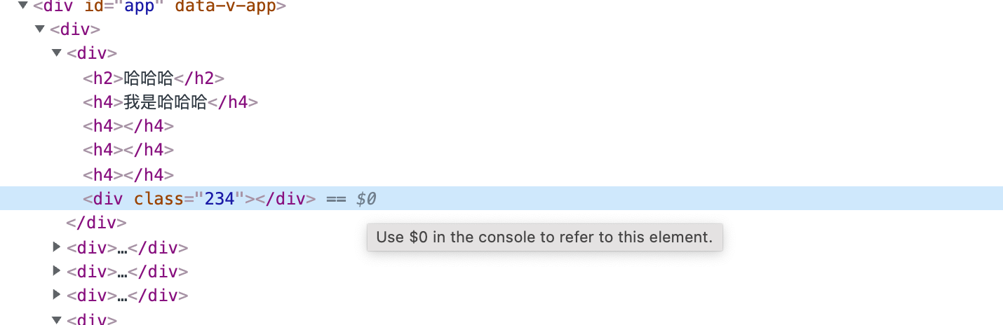This screenshot has height=325, width=1003.
Task: Collapse the div id="app" node
Action: (x=23, y=6)
